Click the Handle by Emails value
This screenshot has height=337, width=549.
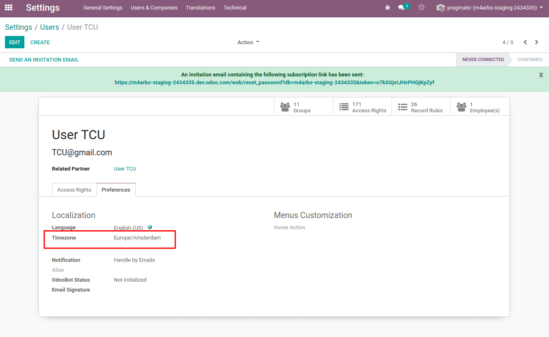click(x=134, y=260)
